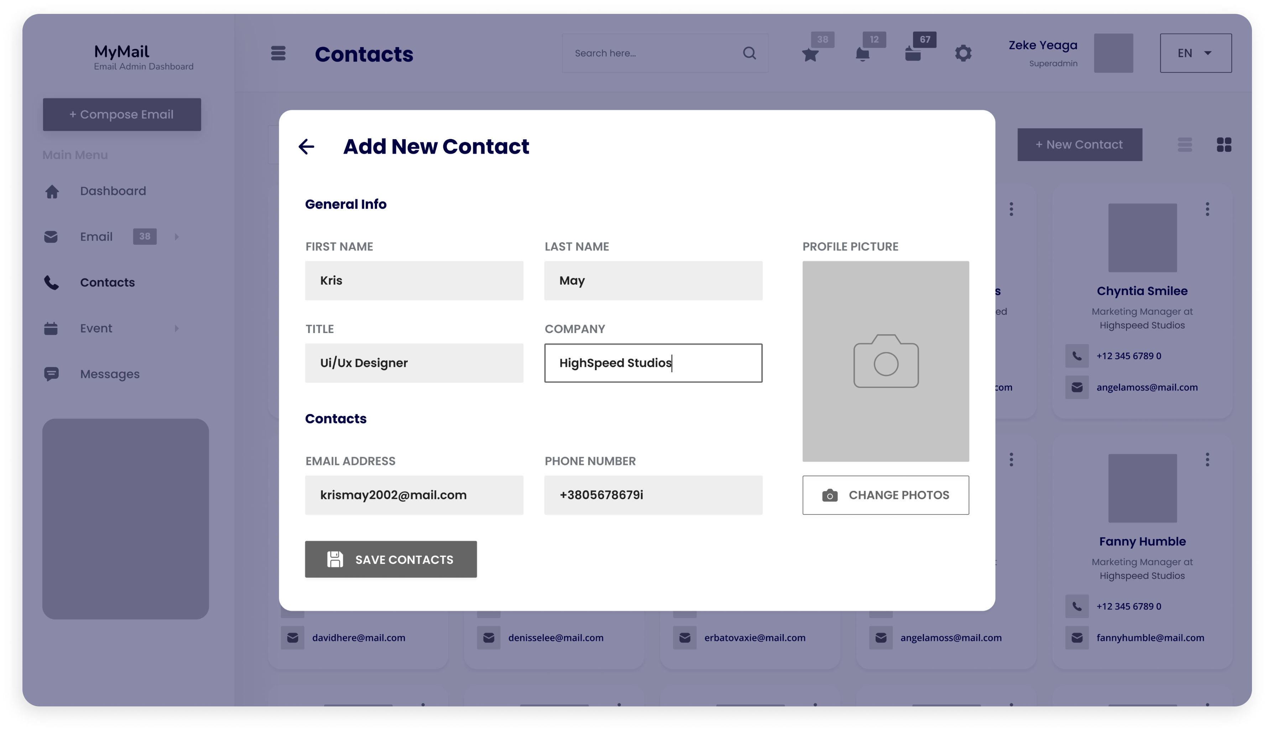Open notifications bell with badge 12
The width and height of the screenshot is (1268, 731).
coord(862,54)
